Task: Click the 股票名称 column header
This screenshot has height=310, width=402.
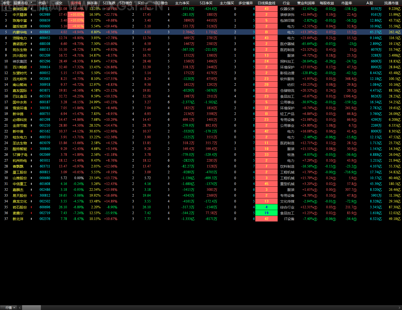Action: pyautogui.click(x=21, y=3)
